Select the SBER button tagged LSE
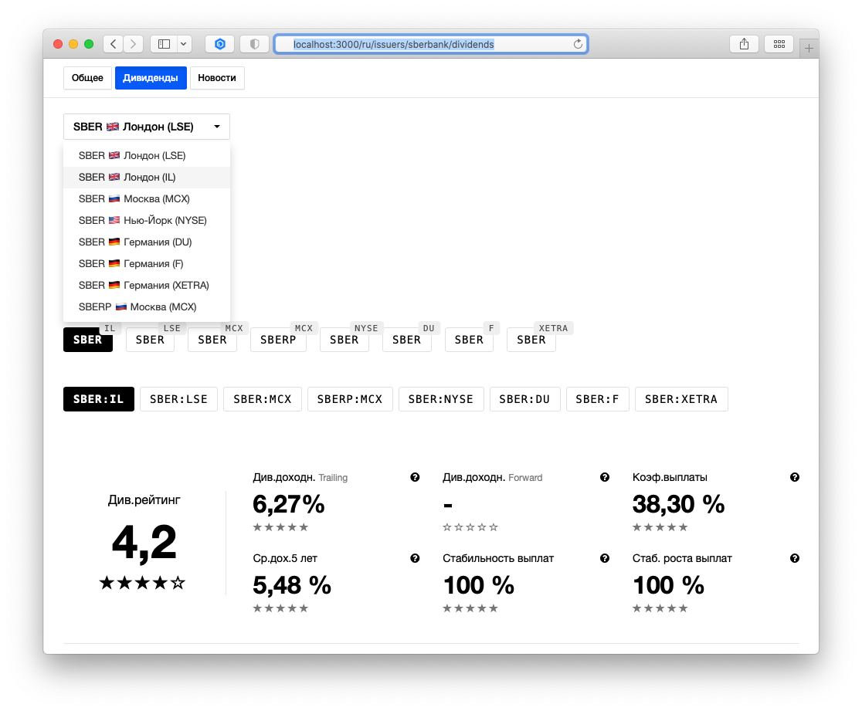This screenshot has height=711, width=862. tap(150, 340)
